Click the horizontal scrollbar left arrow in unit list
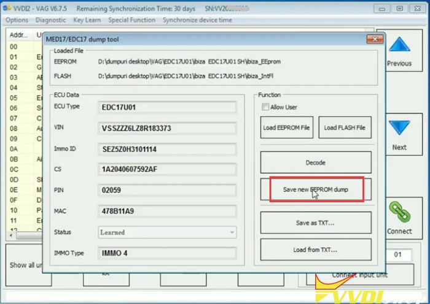 pos(11,235)
